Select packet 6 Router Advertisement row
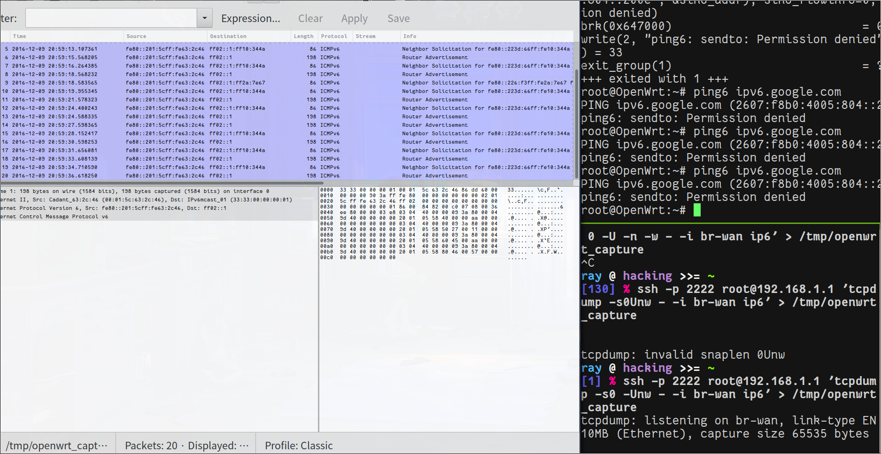Image resolution: width=881 pixels, height=454 pixels. point(286,57)
